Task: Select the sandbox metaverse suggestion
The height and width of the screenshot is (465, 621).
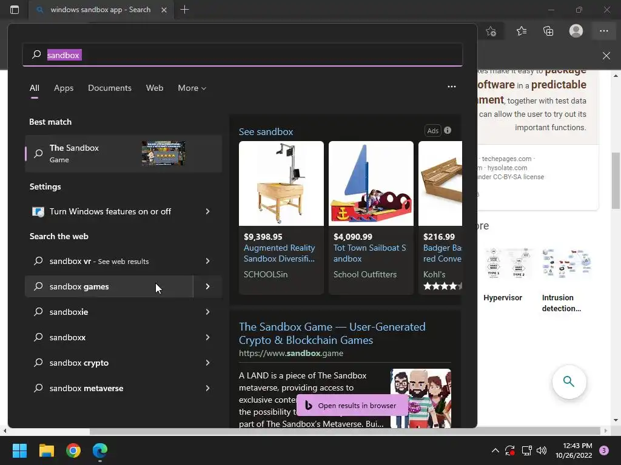Action: point(109,388)
